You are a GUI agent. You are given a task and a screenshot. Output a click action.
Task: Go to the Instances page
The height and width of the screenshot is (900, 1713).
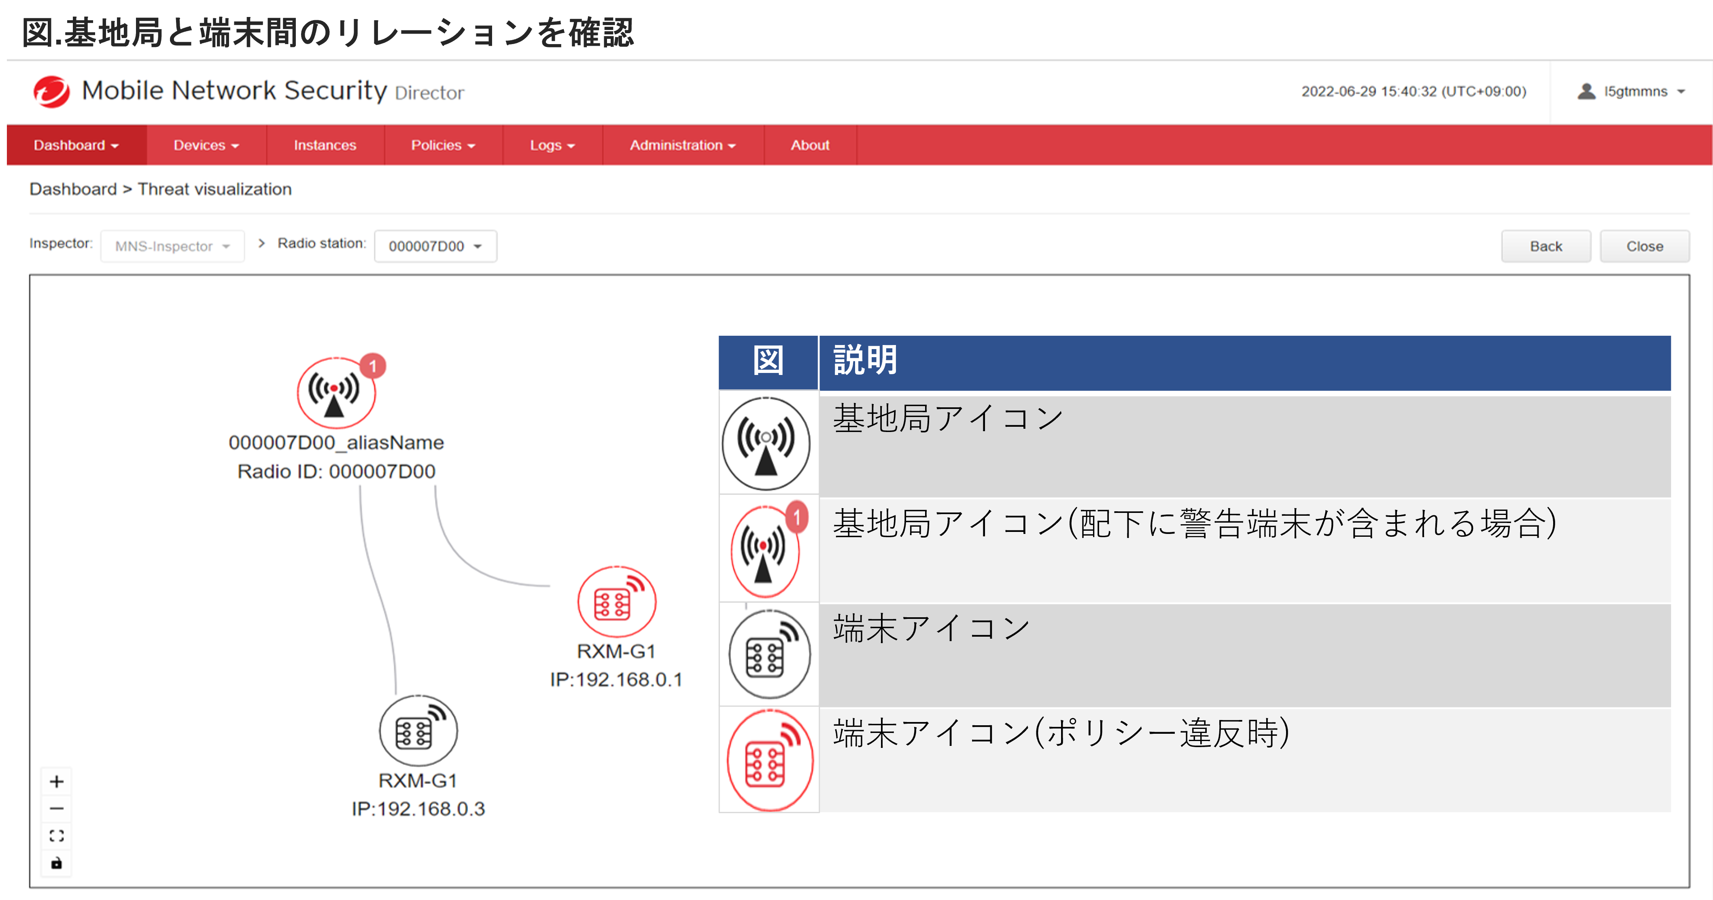click(x=325, y=145)
